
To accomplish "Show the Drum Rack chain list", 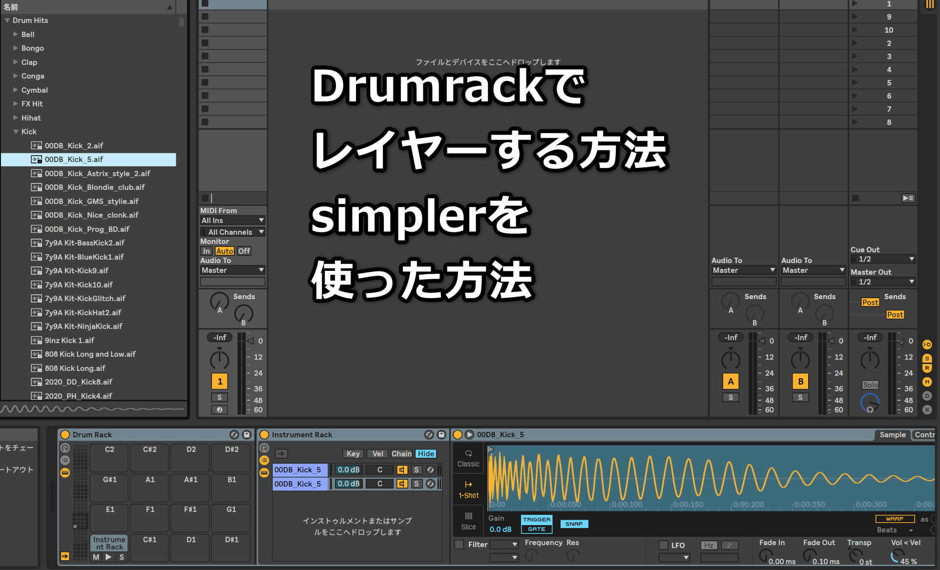I will tap(65, 460).
